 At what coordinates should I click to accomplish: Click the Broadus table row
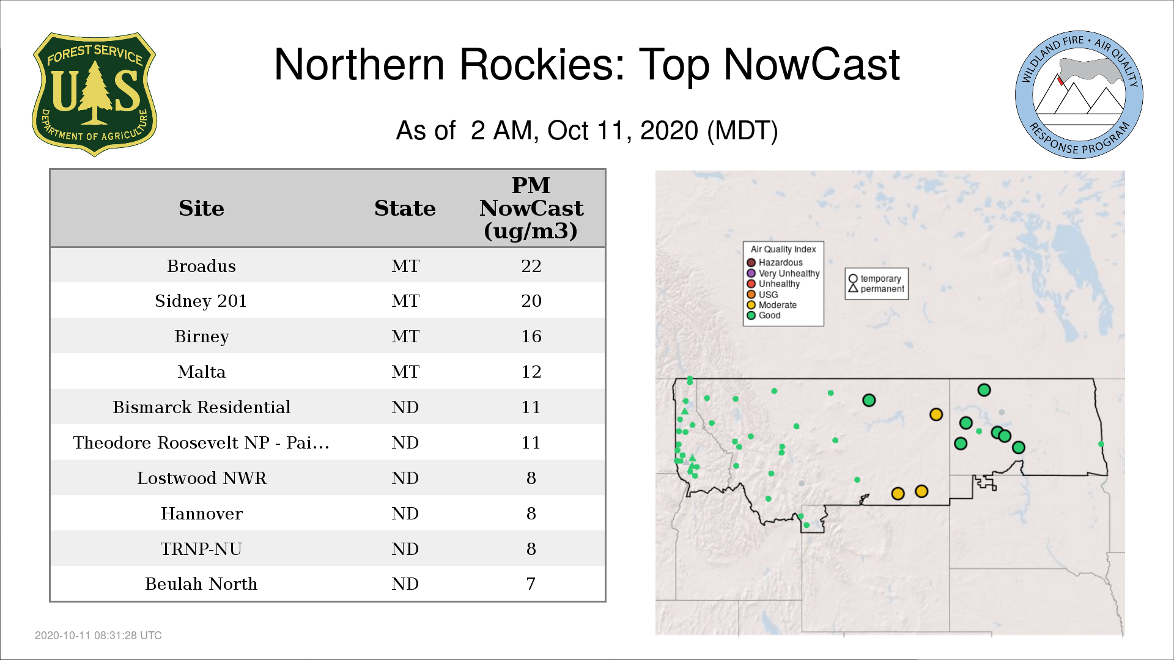pyautogui.click(x=327, y=266)
